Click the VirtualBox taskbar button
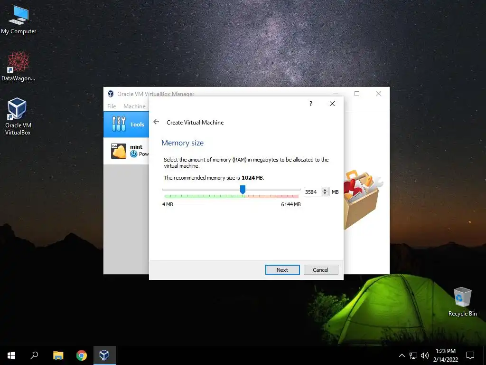Image resolution: width=486 pixels, height=365 pixels. click(x=105, y=355)
